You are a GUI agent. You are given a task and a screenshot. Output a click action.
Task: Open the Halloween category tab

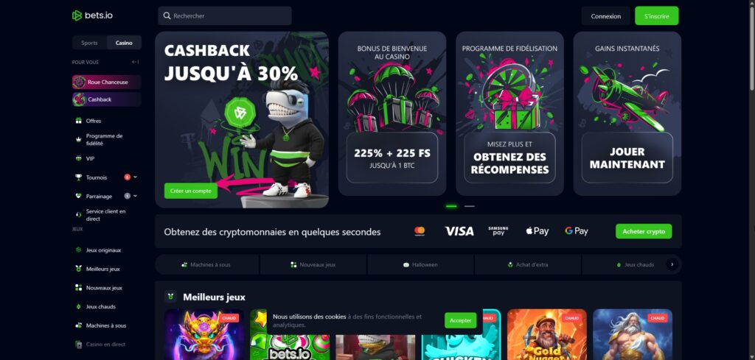point(420,265)
